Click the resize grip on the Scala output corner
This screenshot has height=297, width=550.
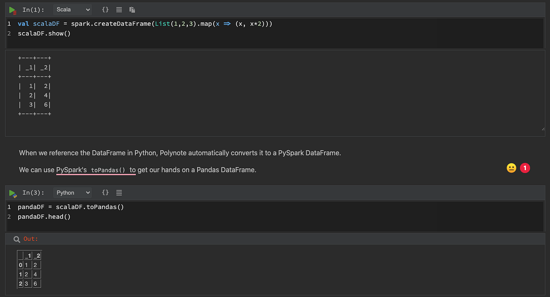[x=543, y=128]
